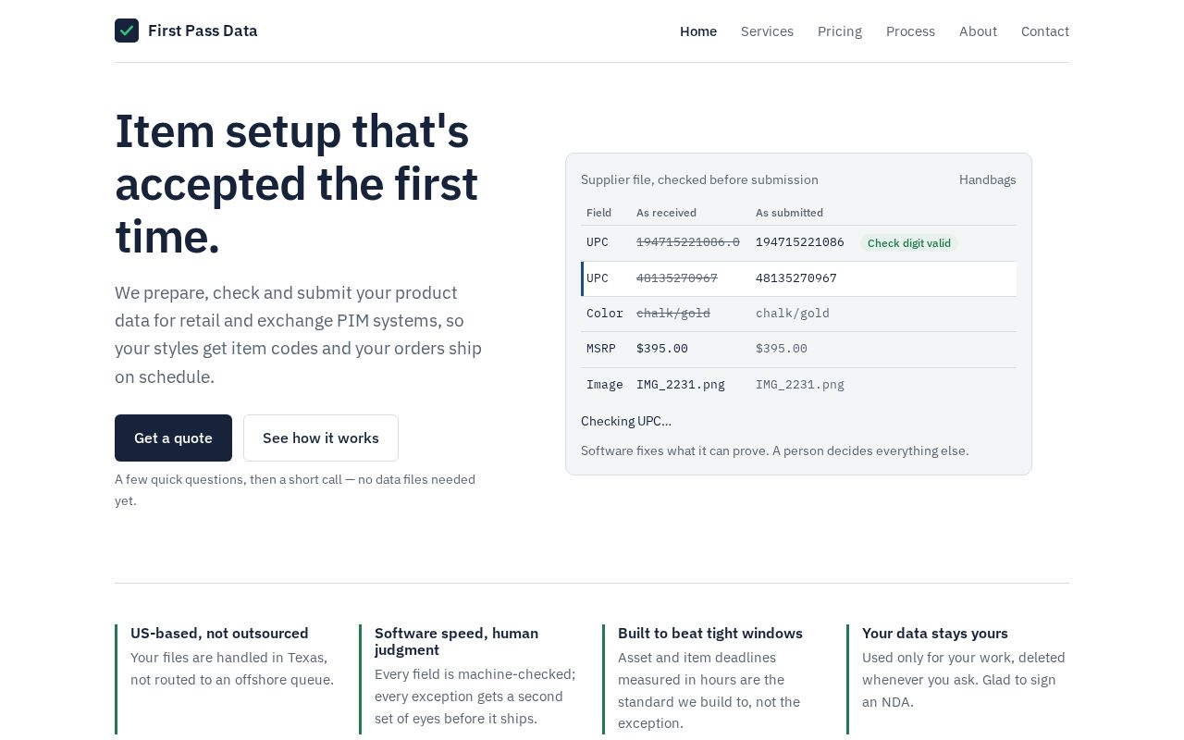The width and height of the screenshot is (1184, 740).
Task: Click the as-submitted IMG_2231.png value
Action: click(x=800, y=385)
